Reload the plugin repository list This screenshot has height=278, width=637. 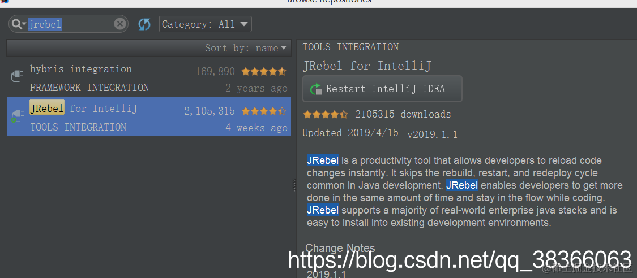click(144, 24)
